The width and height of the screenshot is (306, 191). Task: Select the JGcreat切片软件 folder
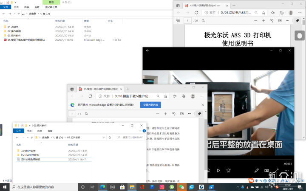tap(30, 155)
